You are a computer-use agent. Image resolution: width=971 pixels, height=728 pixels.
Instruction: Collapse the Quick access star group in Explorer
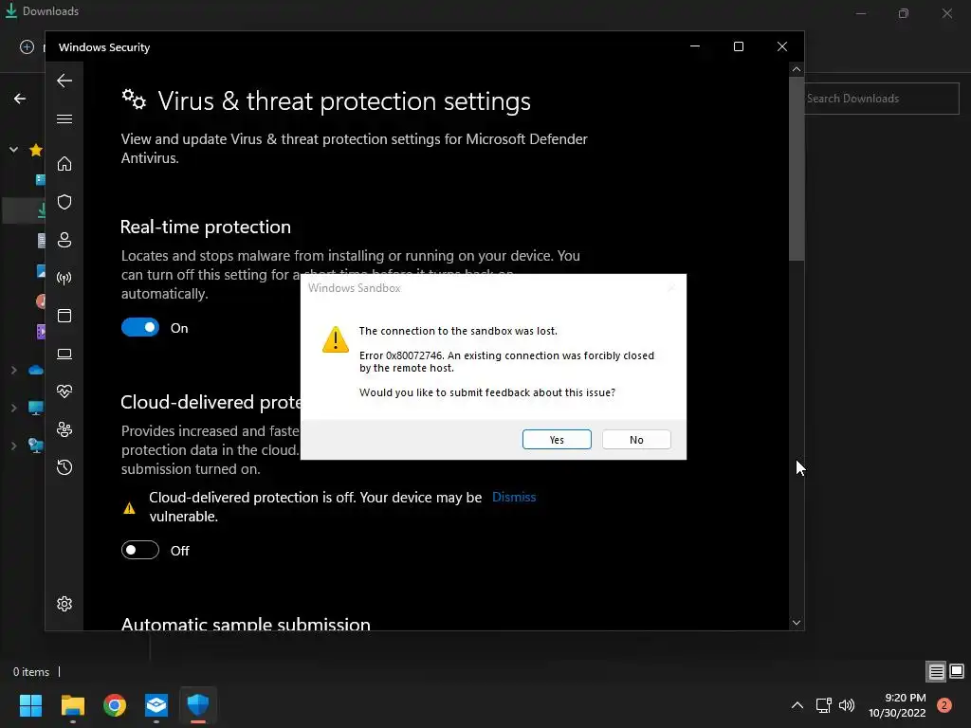pyautogui.click(x=13, y=149)
